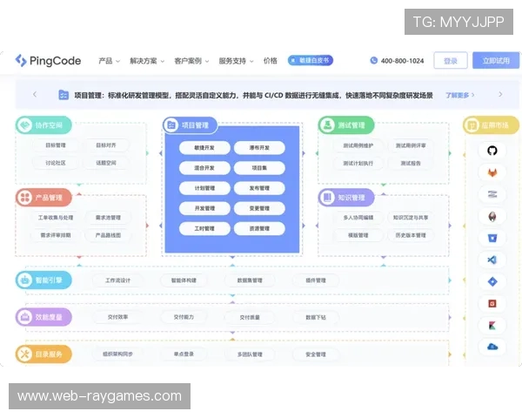Open the 敏捷白皮书 pill link

coord(311,60)
